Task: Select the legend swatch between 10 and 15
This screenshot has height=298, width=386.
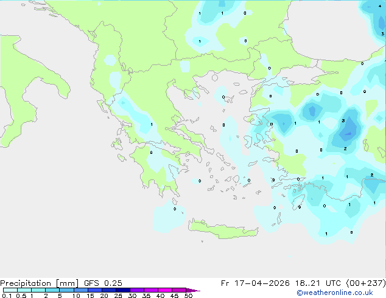Action: (81, 290)
